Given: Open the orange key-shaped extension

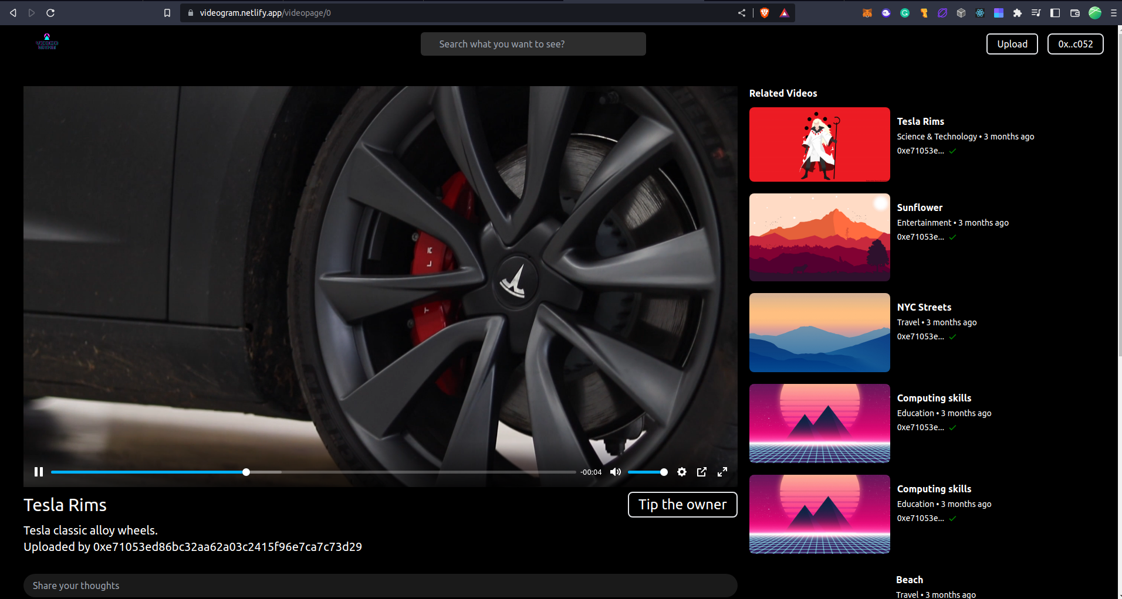Looking at the screenshot, I should pos(924,13).
